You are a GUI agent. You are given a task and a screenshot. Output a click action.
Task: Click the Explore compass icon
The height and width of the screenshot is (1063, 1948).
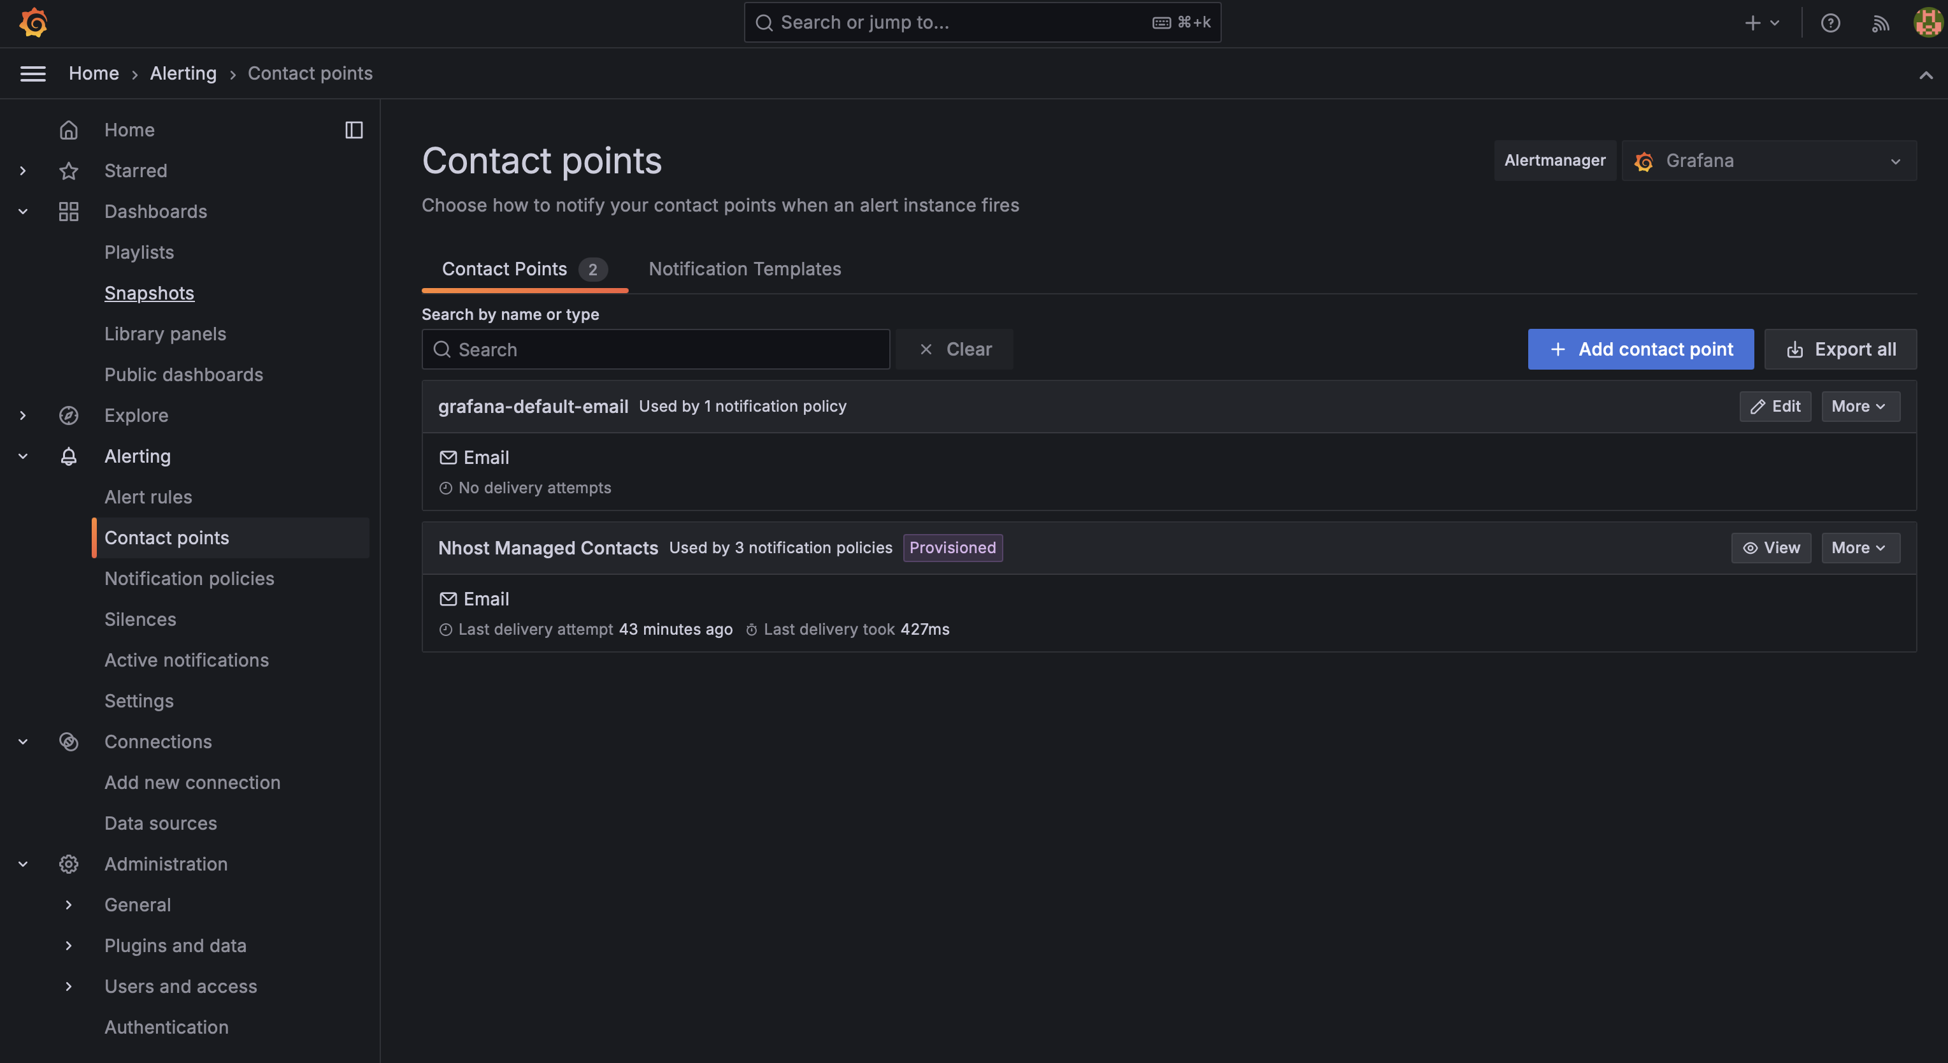(x=69, y=416)
